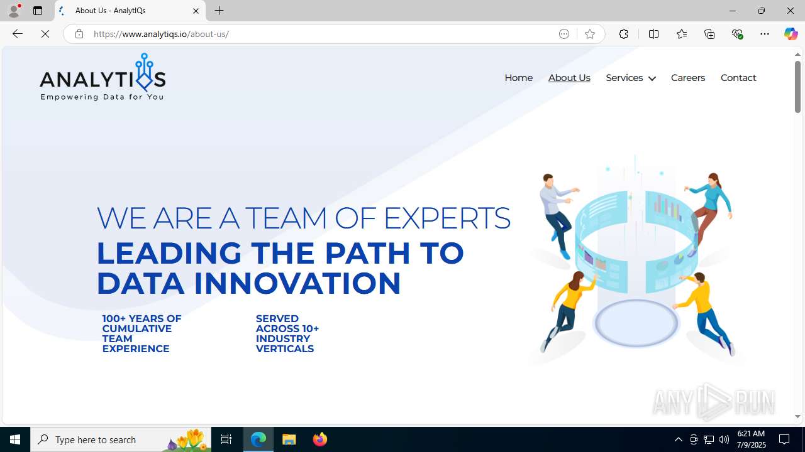The width and height of the screenshot is (805, 452).
Task: Click the team illustration image
Action: coord(636,259)
